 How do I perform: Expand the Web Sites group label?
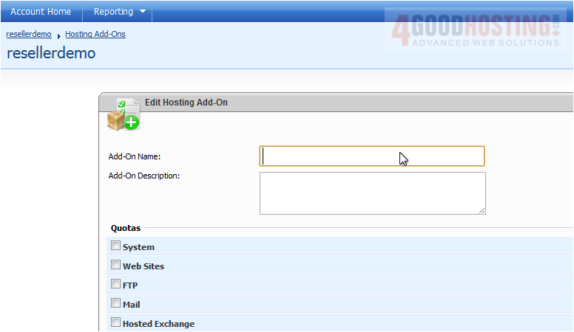click(143, 266)
